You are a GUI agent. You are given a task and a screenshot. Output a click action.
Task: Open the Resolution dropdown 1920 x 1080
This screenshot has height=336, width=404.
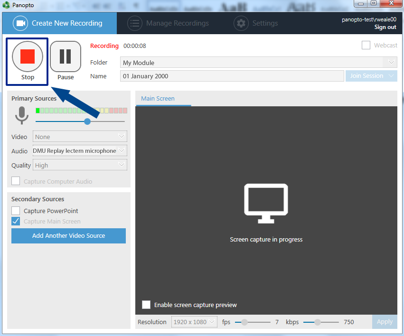click(x=194, y=322)
